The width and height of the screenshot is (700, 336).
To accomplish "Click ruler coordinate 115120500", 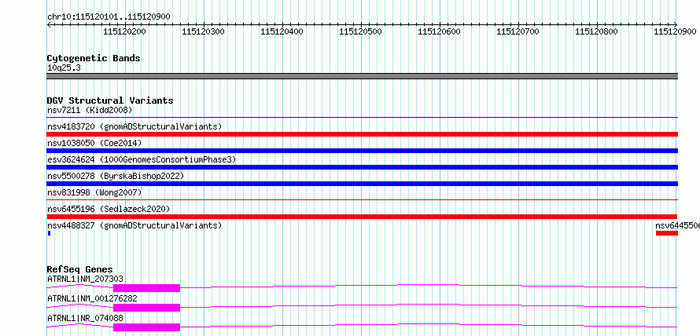I will click(360, 31).
